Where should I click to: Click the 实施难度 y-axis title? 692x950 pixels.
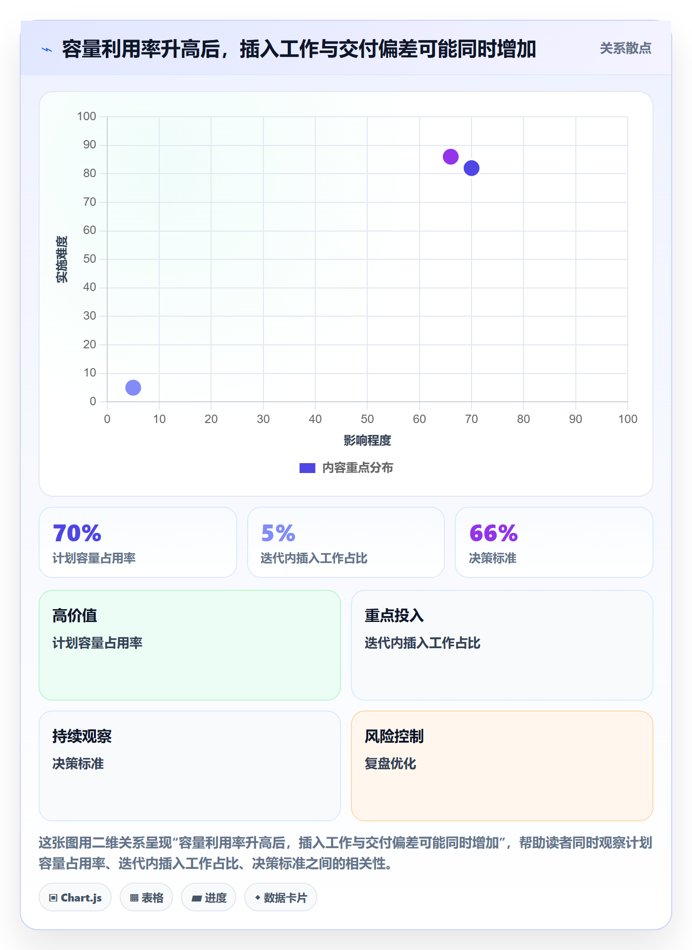point(62,259)
